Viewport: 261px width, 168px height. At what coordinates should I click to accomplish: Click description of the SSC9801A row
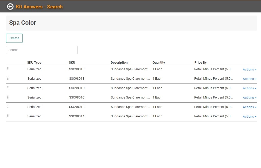pyautogui.click(x=131, y=117)
